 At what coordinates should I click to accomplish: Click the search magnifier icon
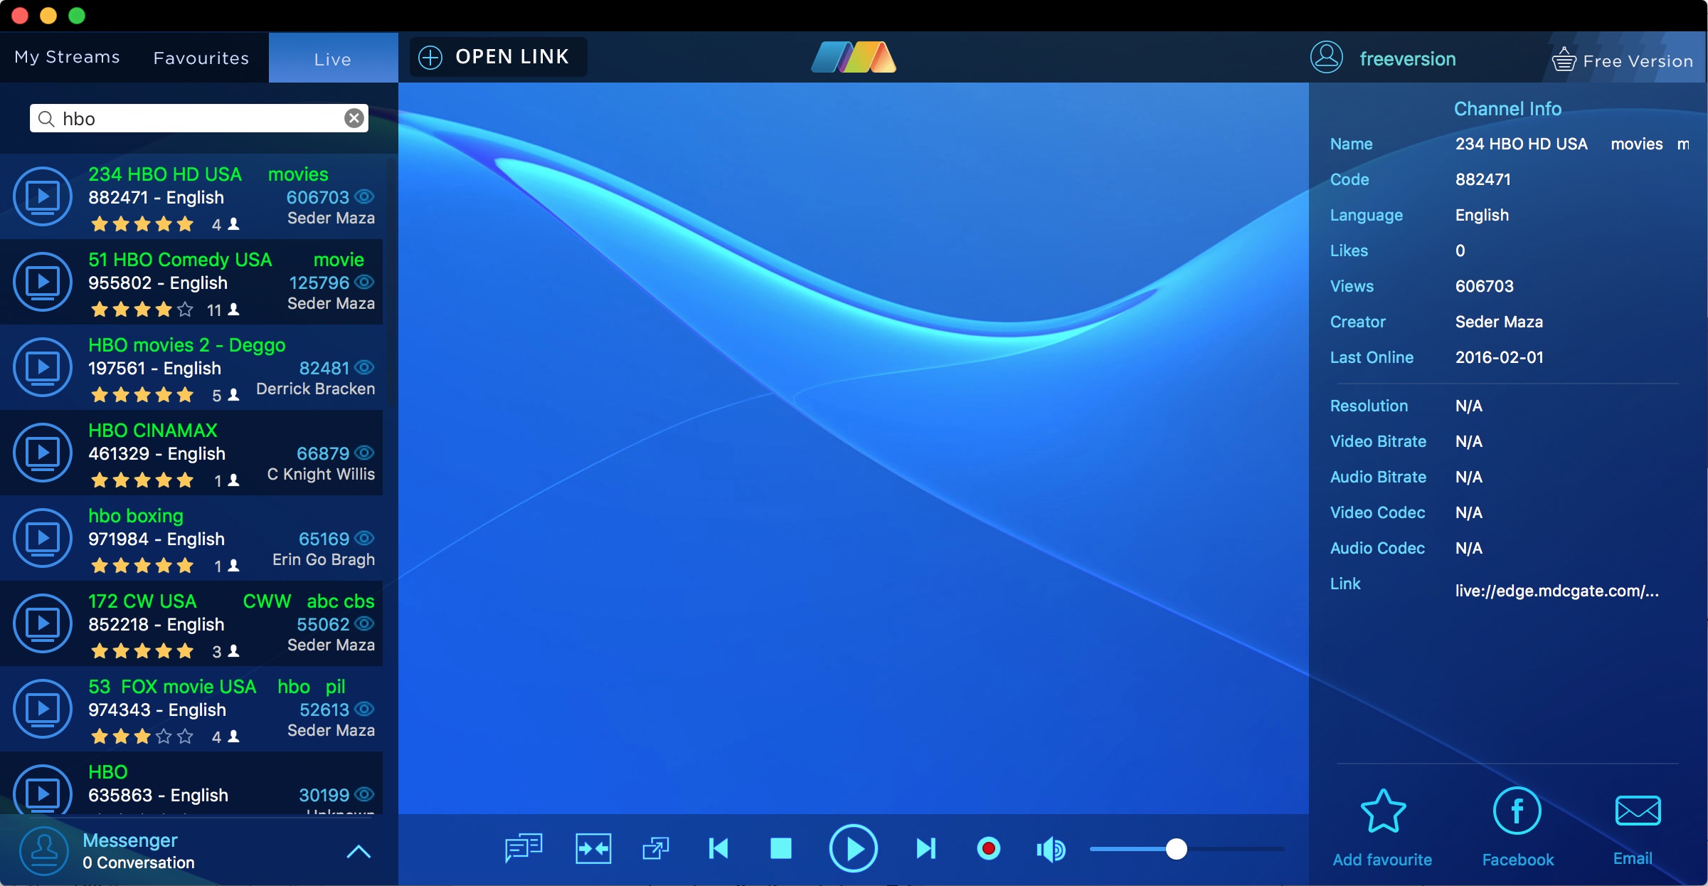46,119
